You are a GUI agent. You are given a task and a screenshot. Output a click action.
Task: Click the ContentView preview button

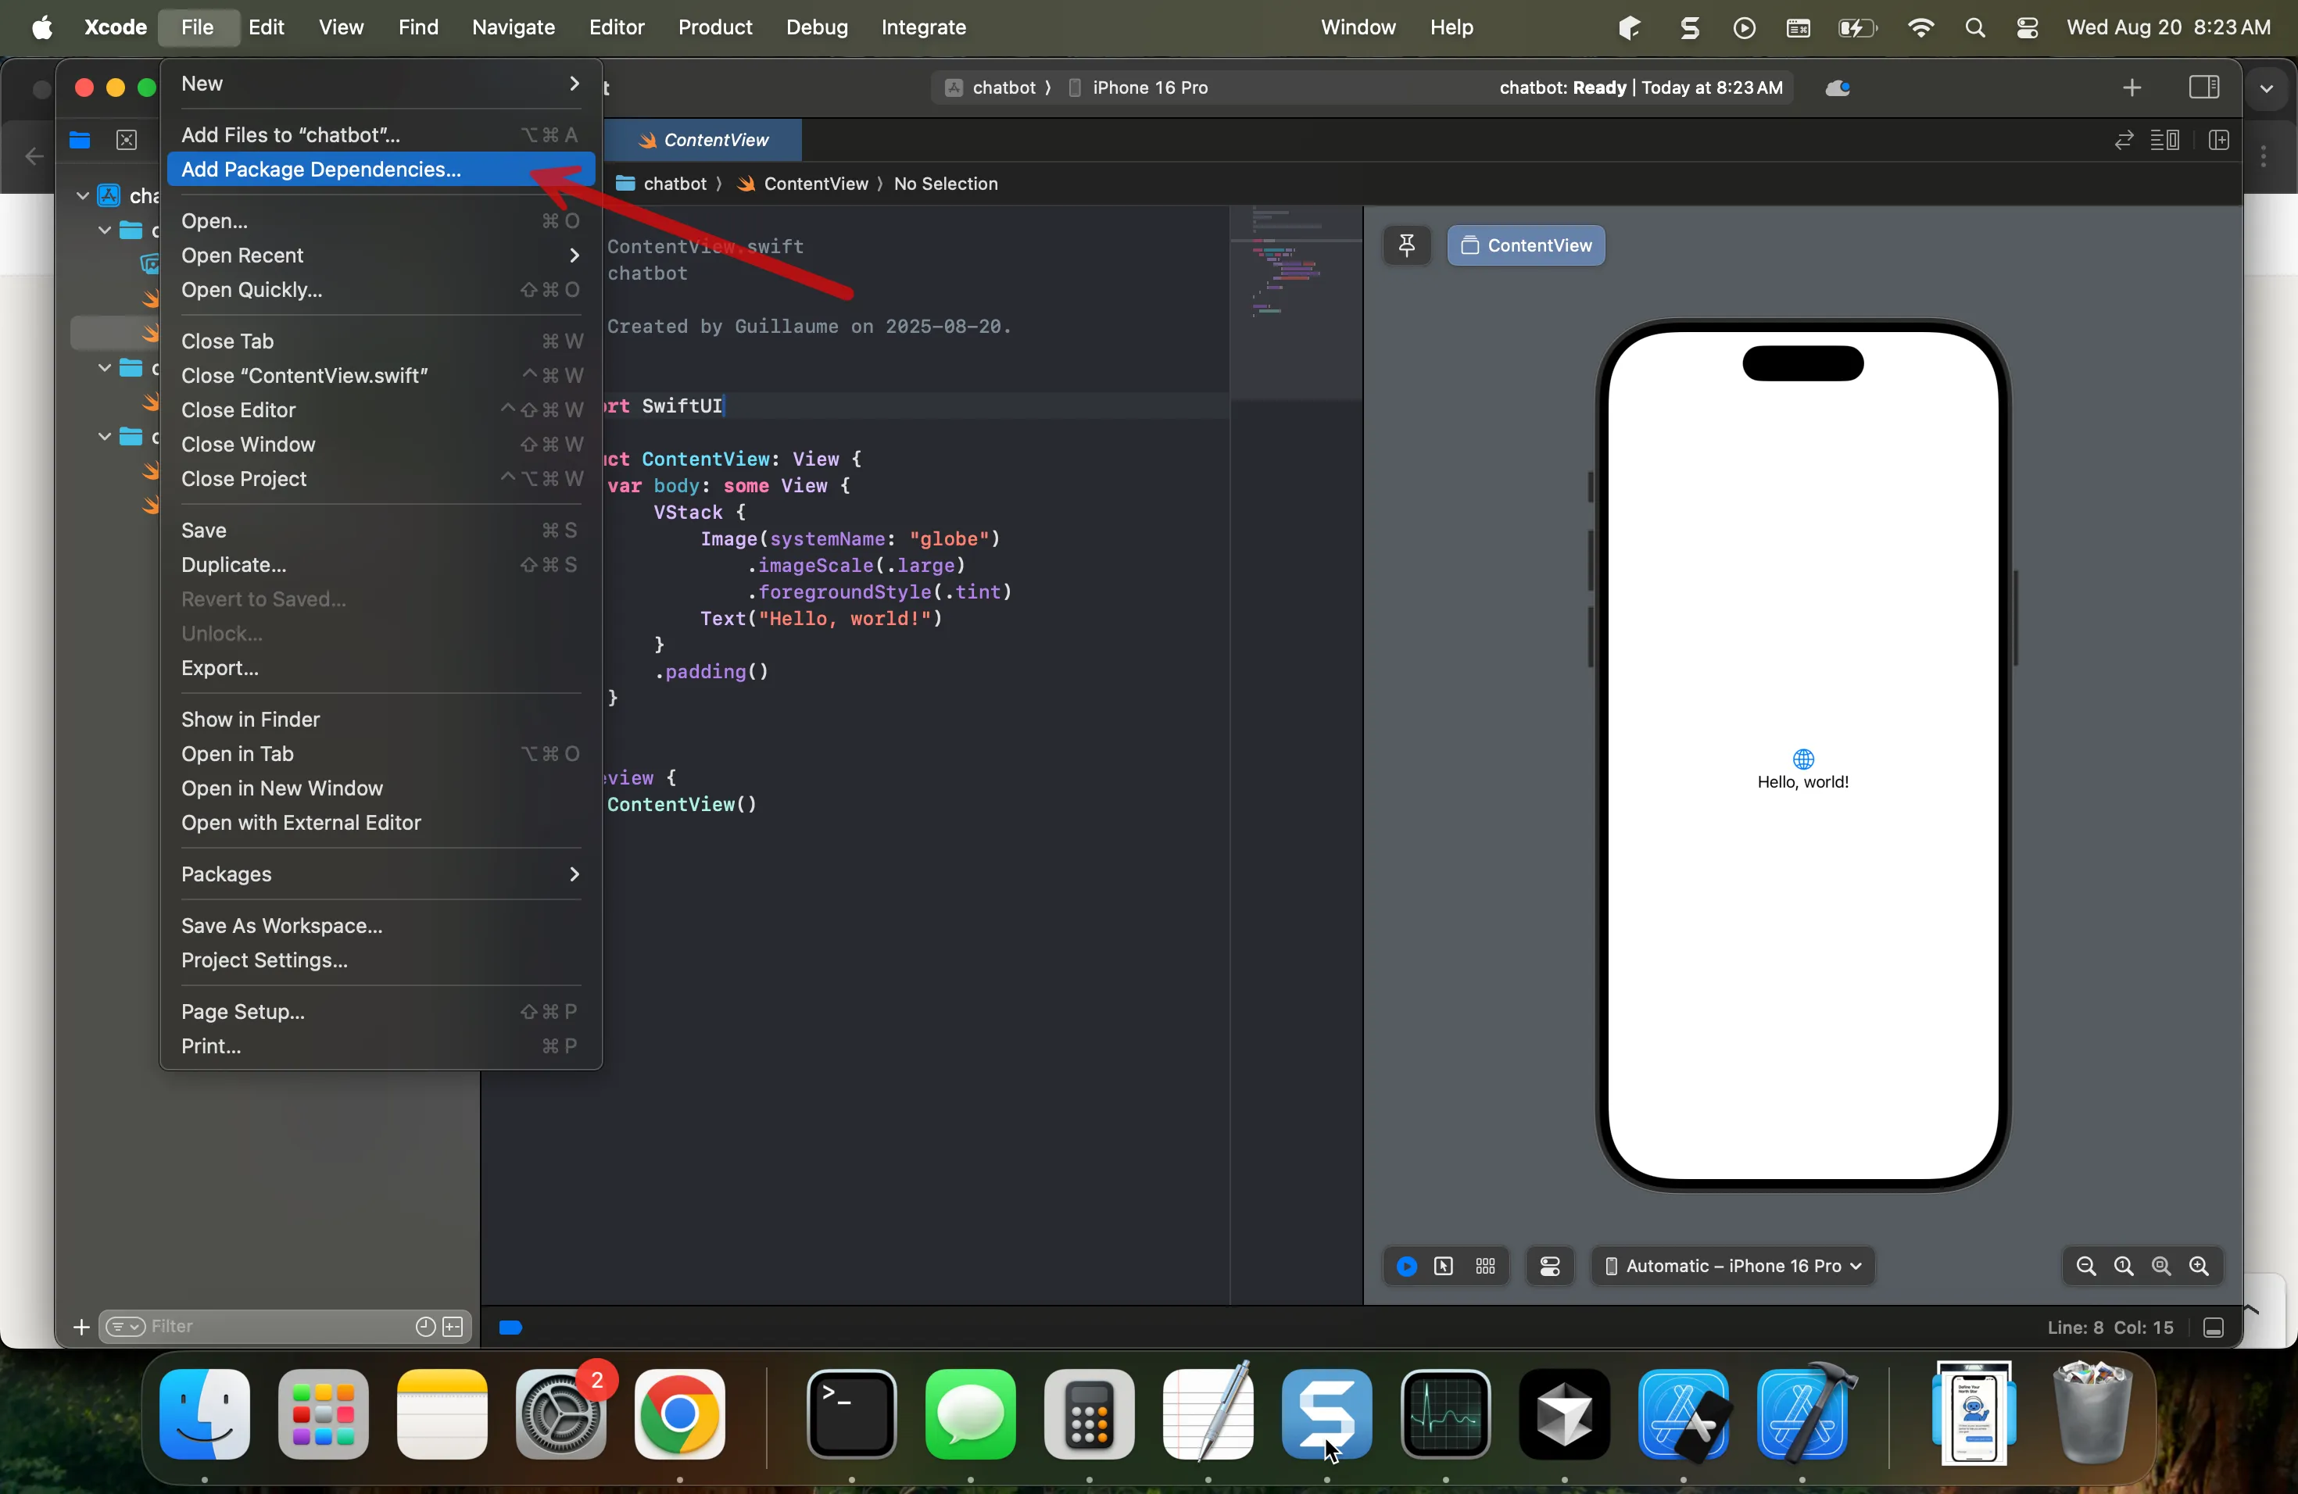coord(1526,245)
